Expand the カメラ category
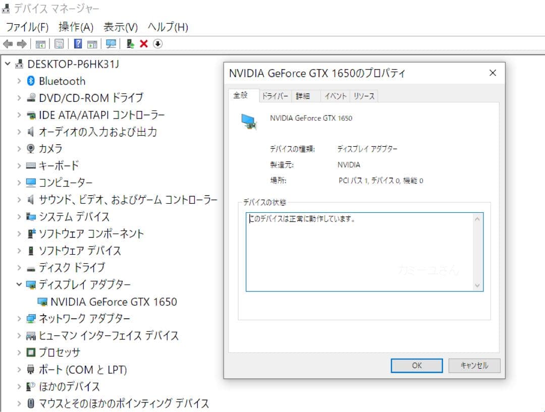The height and width of the screenshot is (412, 545). [x=19, y=149]
